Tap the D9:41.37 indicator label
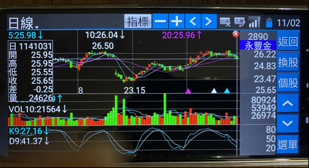This screenshot has height=168, width=309. click(x=29, y=141)
